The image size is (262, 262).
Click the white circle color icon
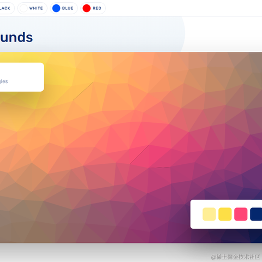[23, 8]
